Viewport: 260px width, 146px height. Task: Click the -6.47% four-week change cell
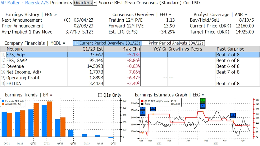[122, 78]
